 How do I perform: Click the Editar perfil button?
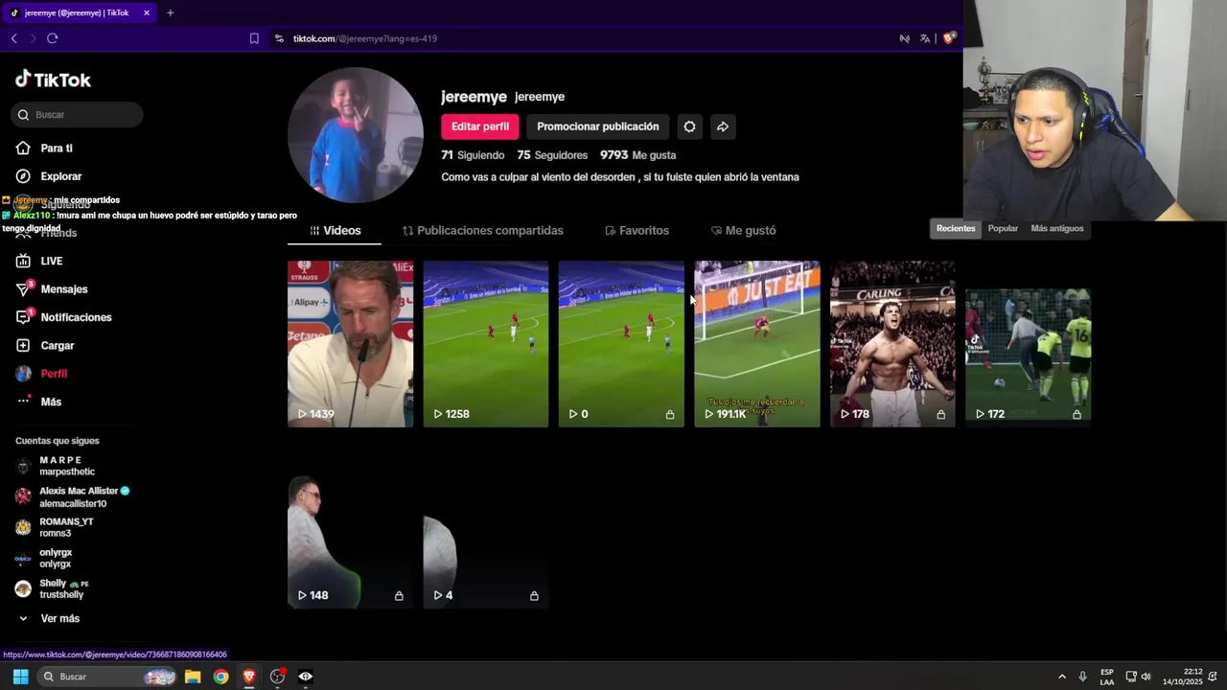click(480, 126)
